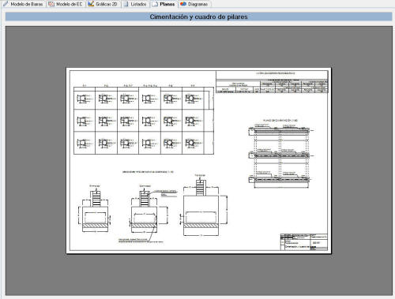Screen dimensions: 395x299
Task: Switch to the Modelo de EC tab
Action: 70,4
